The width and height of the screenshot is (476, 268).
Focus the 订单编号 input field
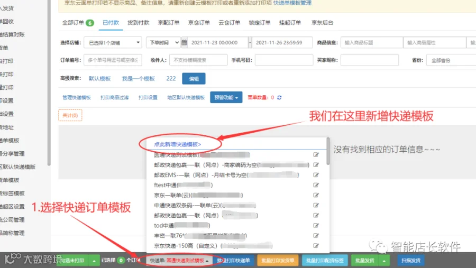click(x=113, y=60)
